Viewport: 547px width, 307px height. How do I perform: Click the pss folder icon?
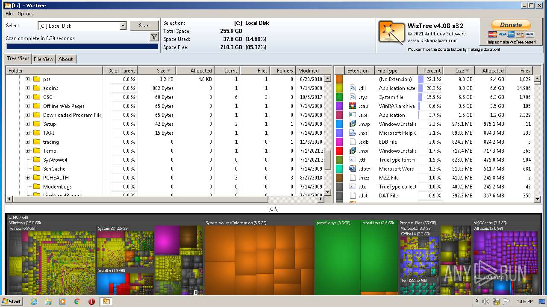tap(36, 79)
